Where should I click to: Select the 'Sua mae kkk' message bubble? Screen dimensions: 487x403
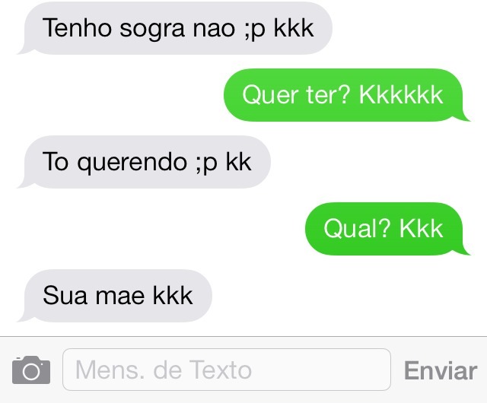(x=115, y=296)
